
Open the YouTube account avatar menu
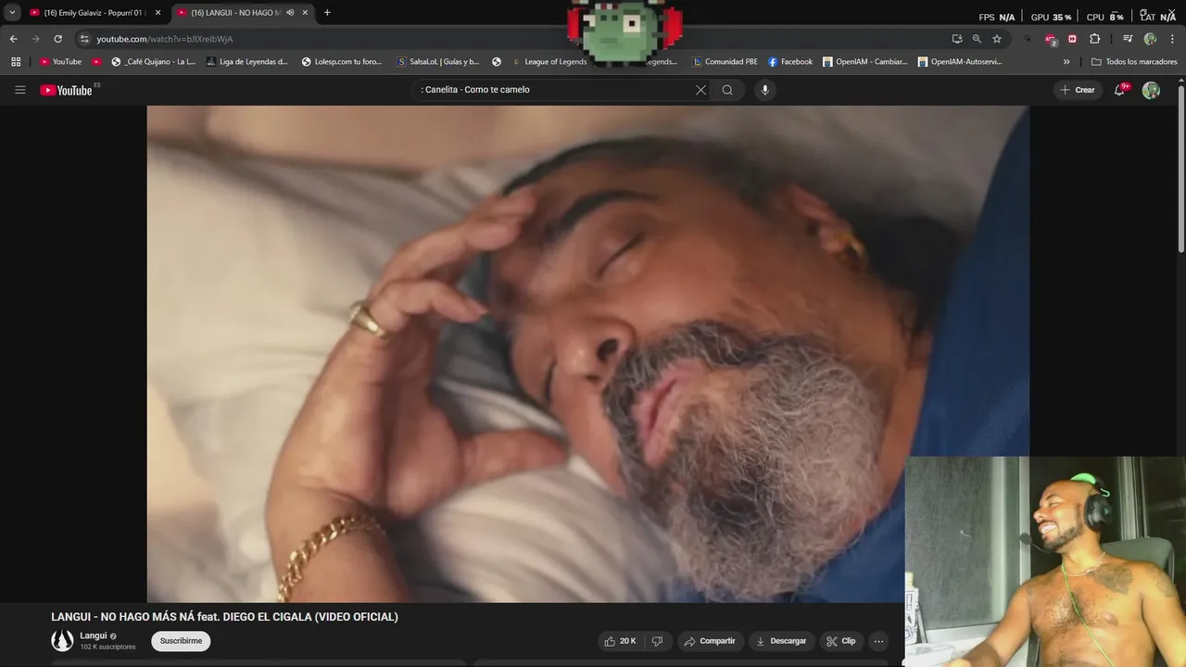point(1151,90)
